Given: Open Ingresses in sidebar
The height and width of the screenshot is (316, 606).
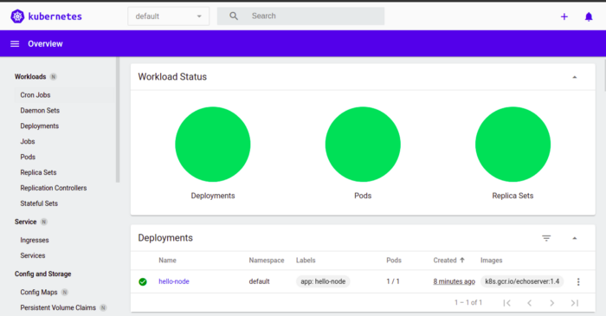Looking at the screenshot, I should pos(35,240).
